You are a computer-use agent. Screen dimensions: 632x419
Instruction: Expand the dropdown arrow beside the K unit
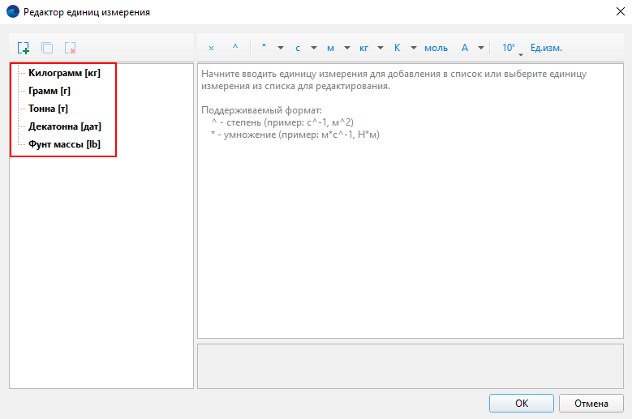414,48
